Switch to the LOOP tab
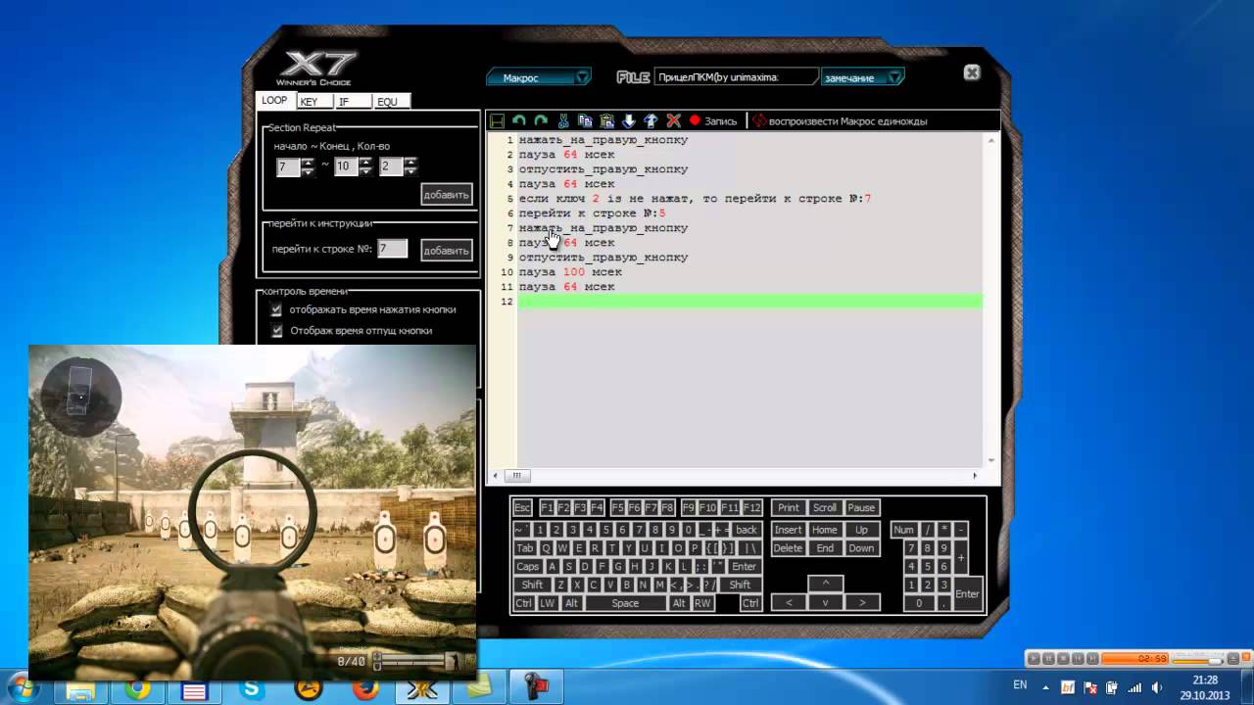The image size is (1254, 705). pos(274,101)
